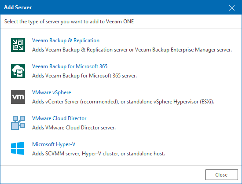Viewport: 242px width, 184px height.
Task: Click the Veeam Backup for Microsoft 365 icon
Action: tap(18, 71)
